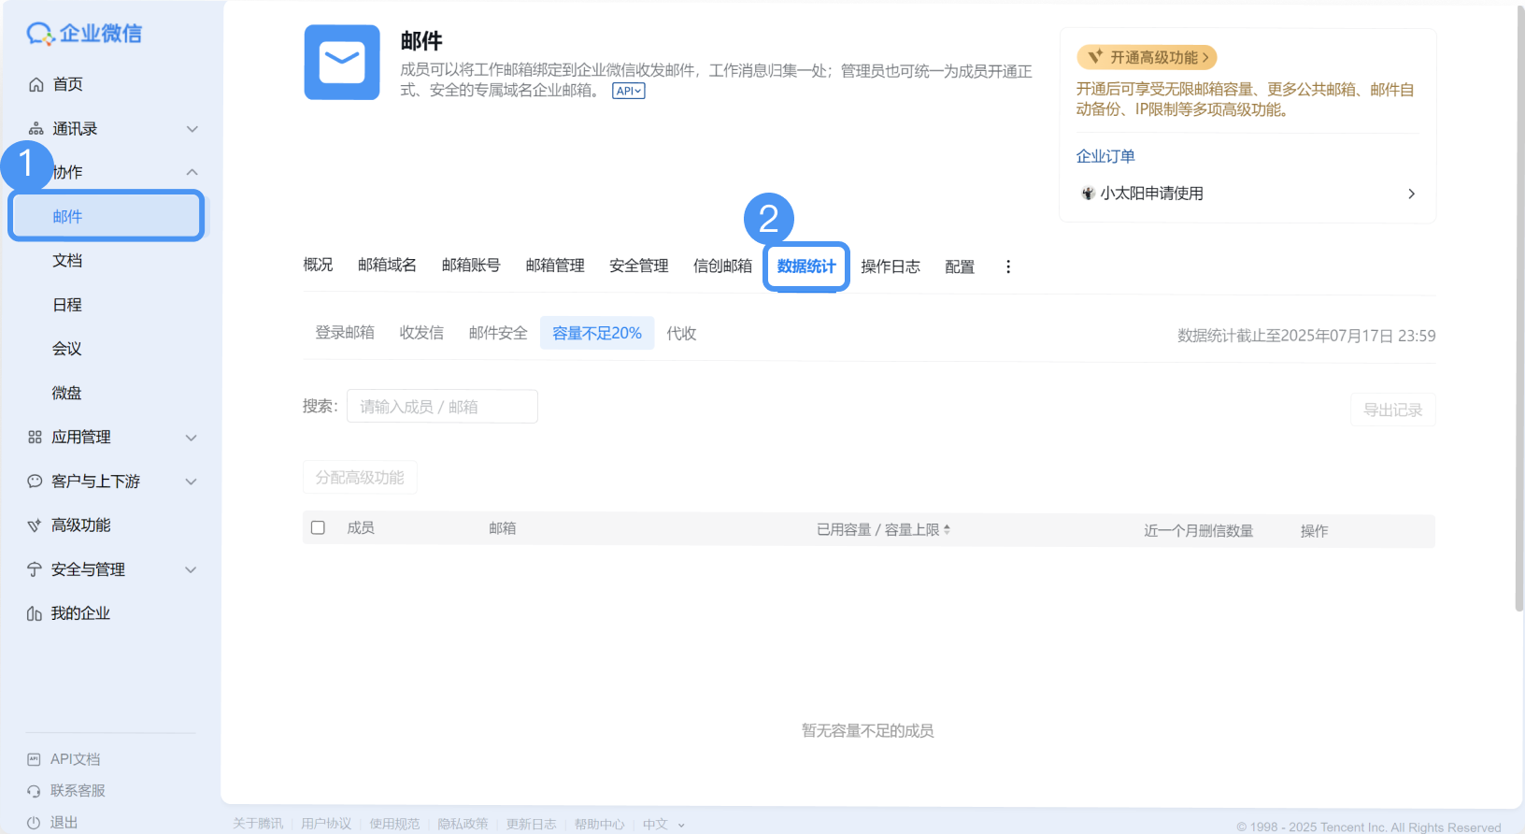Switch to the 安全管理 tab

[639, 266]
